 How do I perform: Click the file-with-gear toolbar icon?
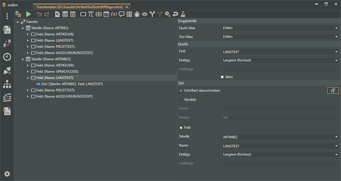click(x=57, y=14)
